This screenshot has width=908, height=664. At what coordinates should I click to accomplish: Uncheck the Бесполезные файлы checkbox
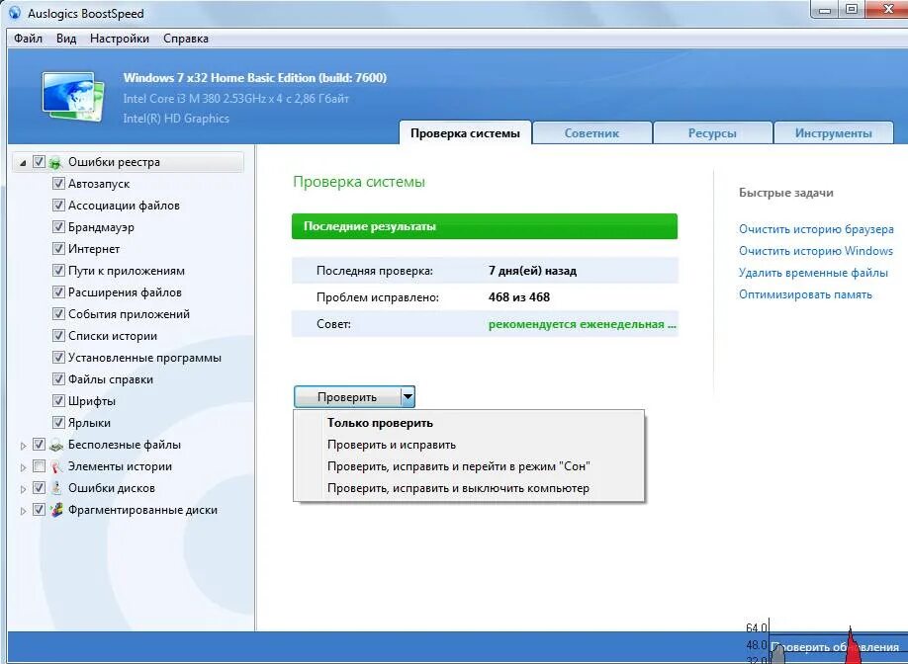[39, 445]
